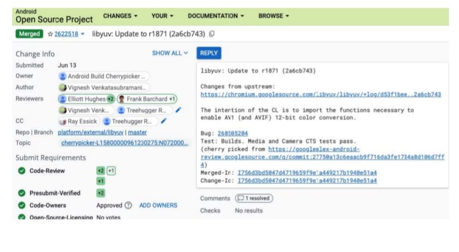Select the Vignesh Venk... reviewer chip

(x=86, y=110)
